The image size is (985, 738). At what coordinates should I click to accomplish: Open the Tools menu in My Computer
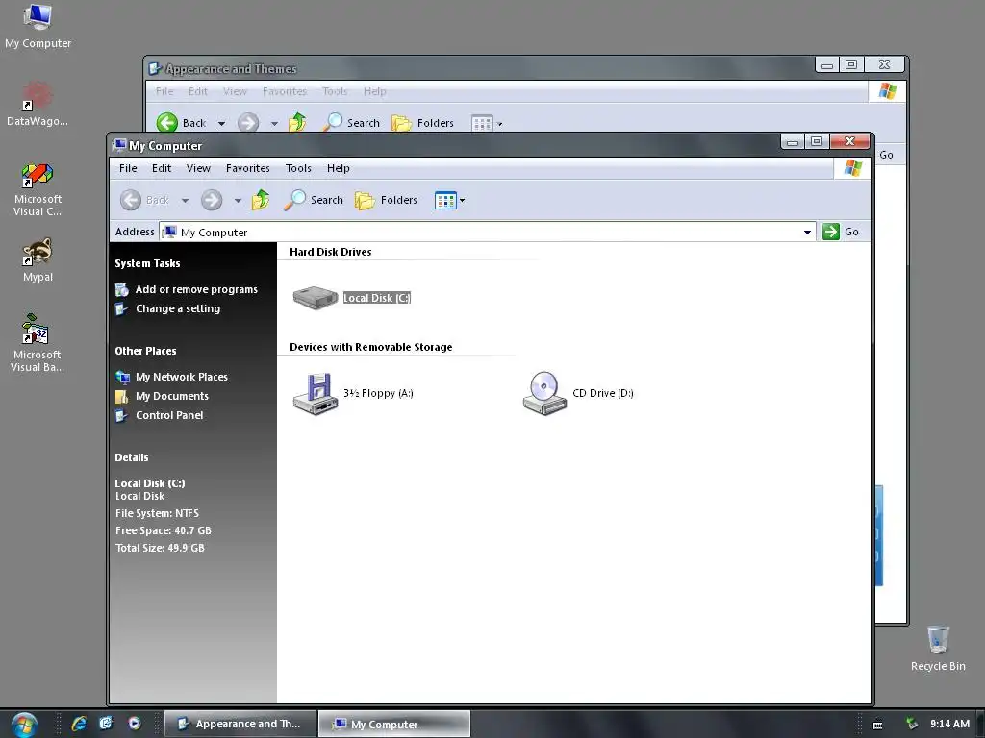pos(298,168)
